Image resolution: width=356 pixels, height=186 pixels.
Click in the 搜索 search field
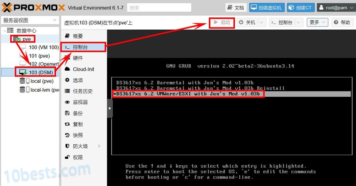[x=159, y=8]
